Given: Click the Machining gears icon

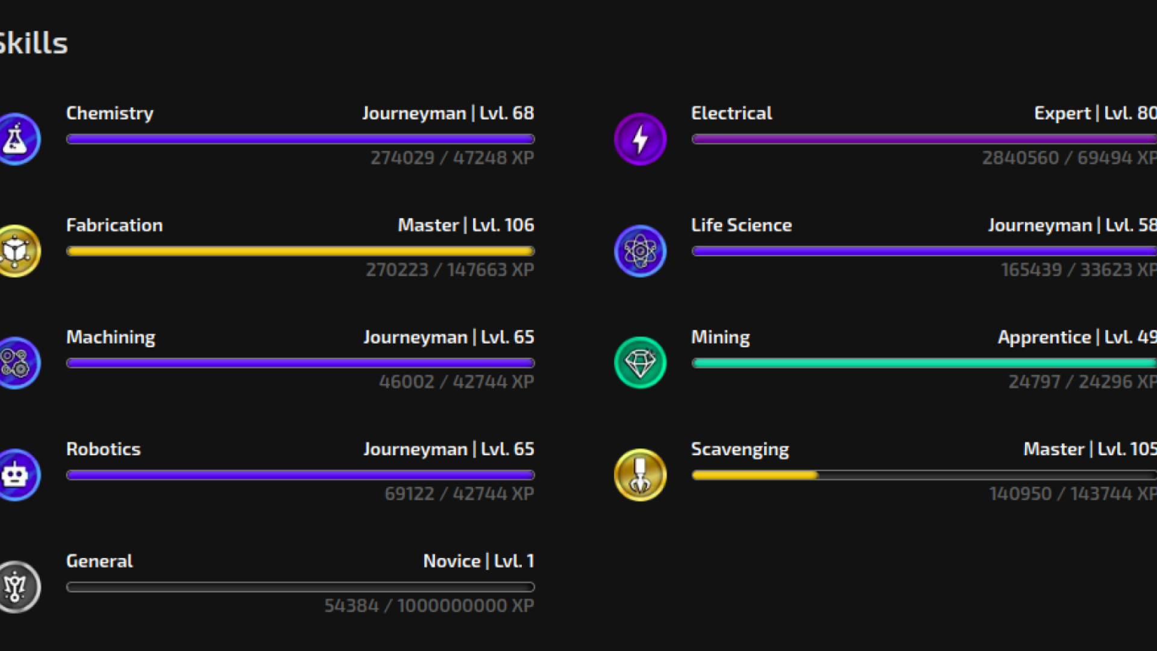Looking at the screenshot, I should click(x=17, y=363).
